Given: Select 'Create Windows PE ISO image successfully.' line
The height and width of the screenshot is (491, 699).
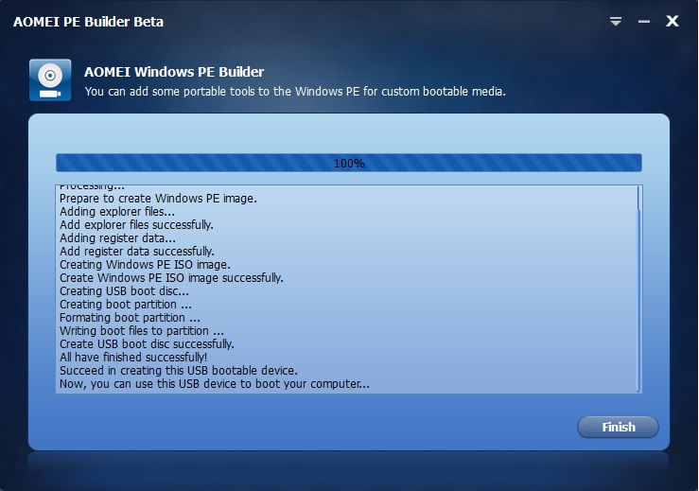Looking at the screenshot, I should (x=171, y=278).
